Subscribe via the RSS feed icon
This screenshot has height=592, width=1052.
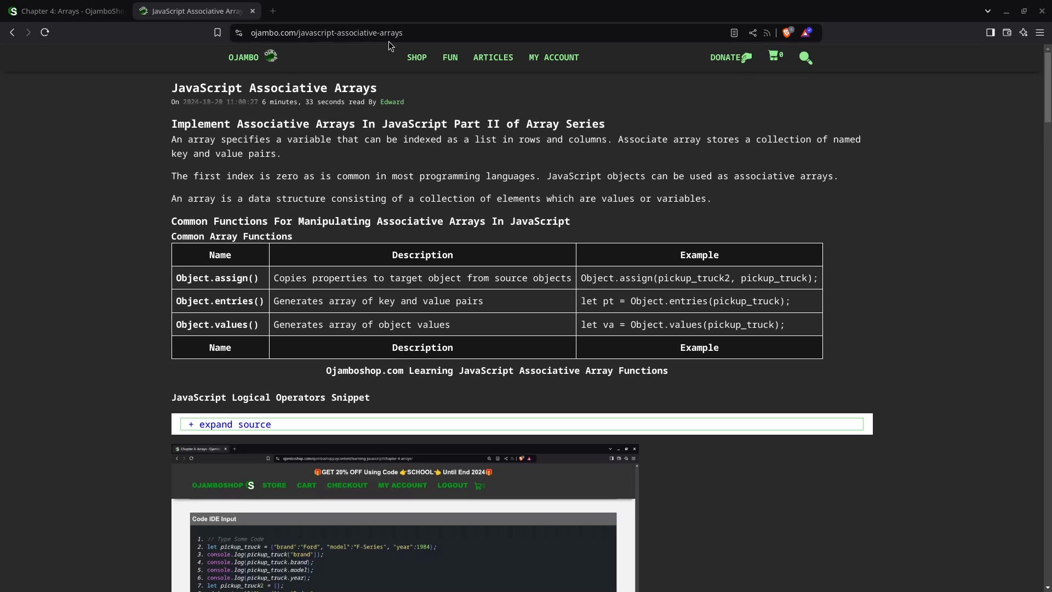point(767,32)
